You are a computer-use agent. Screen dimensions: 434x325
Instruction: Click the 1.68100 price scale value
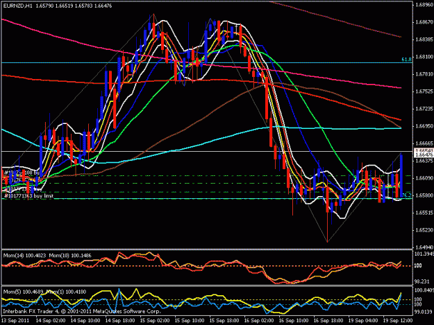pyautogui.click(x=424, y=57)
